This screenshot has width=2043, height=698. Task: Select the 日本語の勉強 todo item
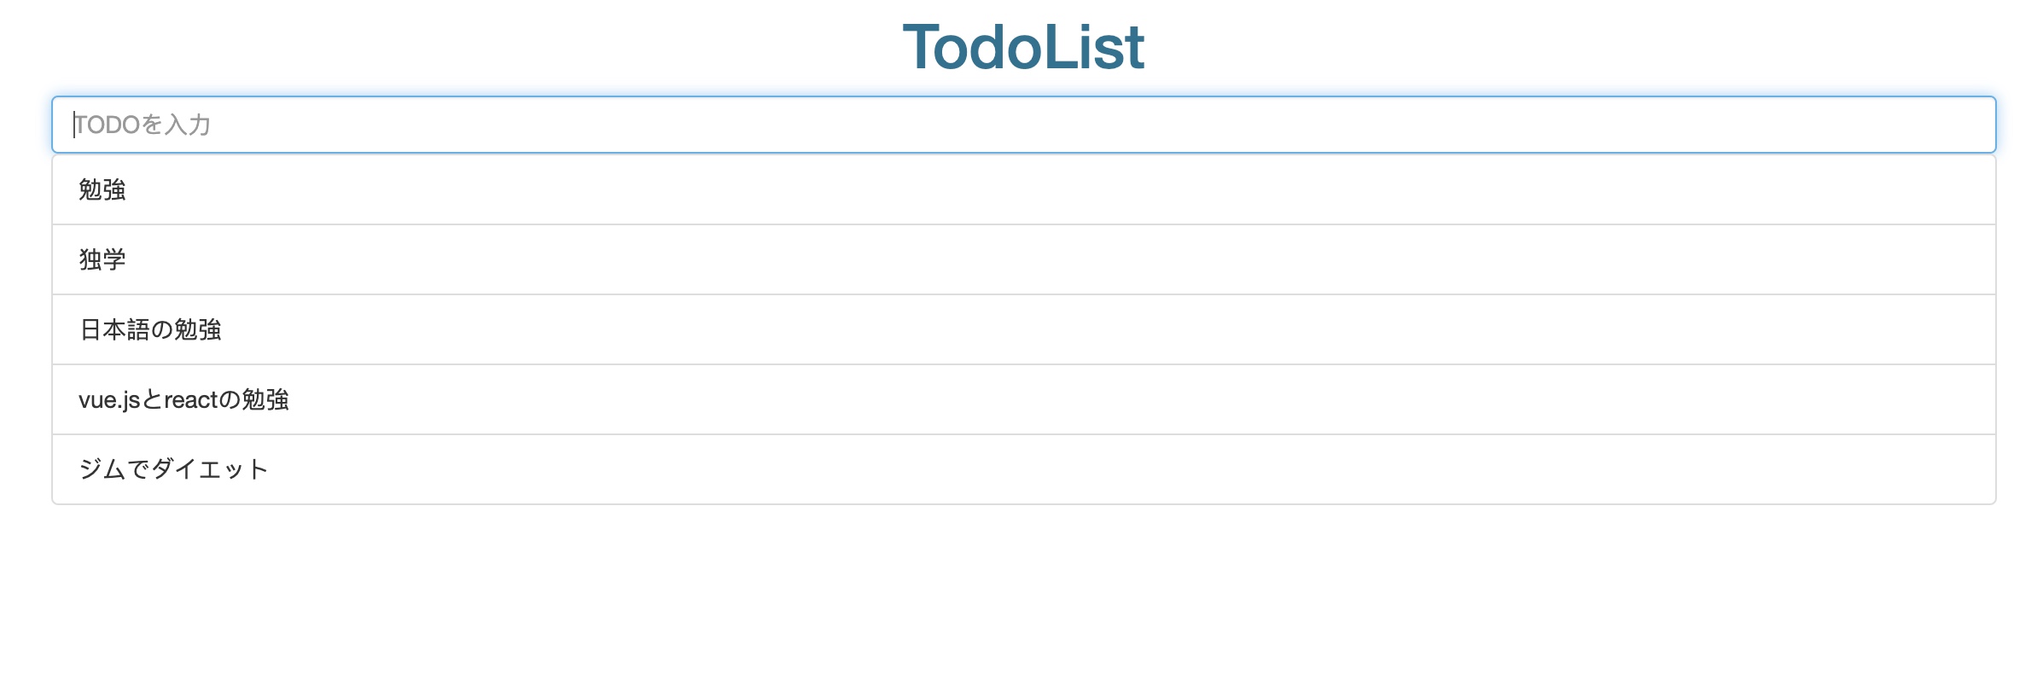(1022, 329)
